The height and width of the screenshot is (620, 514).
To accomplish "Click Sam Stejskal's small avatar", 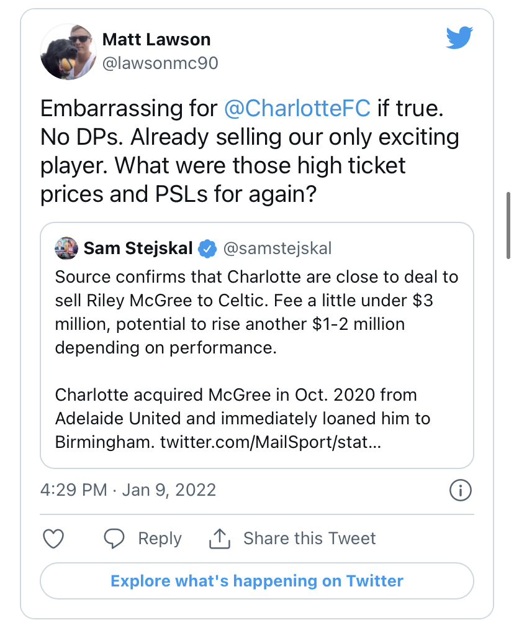I will click(x=66, y=248).
